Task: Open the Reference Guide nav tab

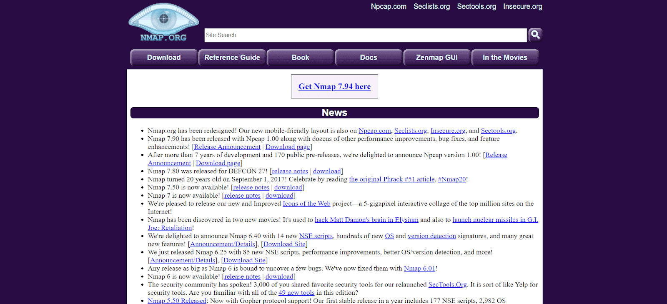Action: pos(232,58)
